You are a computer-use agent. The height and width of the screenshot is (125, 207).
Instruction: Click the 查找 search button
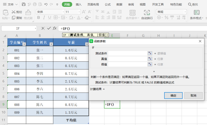193,4
